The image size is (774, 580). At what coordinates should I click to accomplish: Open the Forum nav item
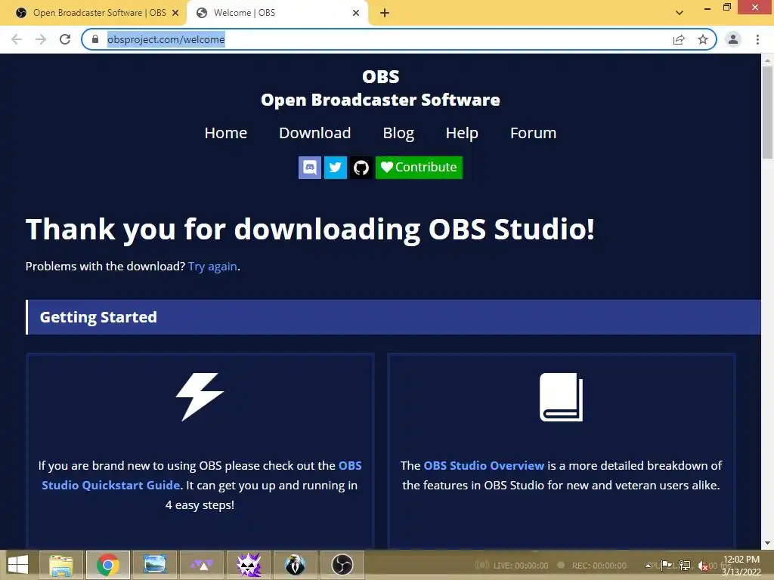click(533, 133)
